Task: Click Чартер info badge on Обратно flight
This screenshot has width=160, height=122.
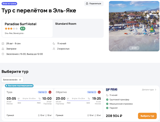Action: [92, 92]
